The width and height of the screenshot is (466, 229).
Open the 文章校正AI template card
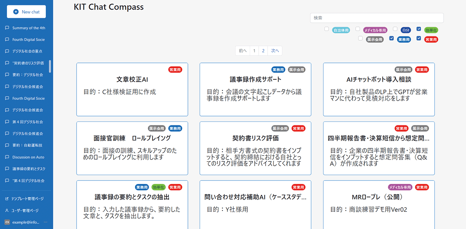(x=132, y=89)
